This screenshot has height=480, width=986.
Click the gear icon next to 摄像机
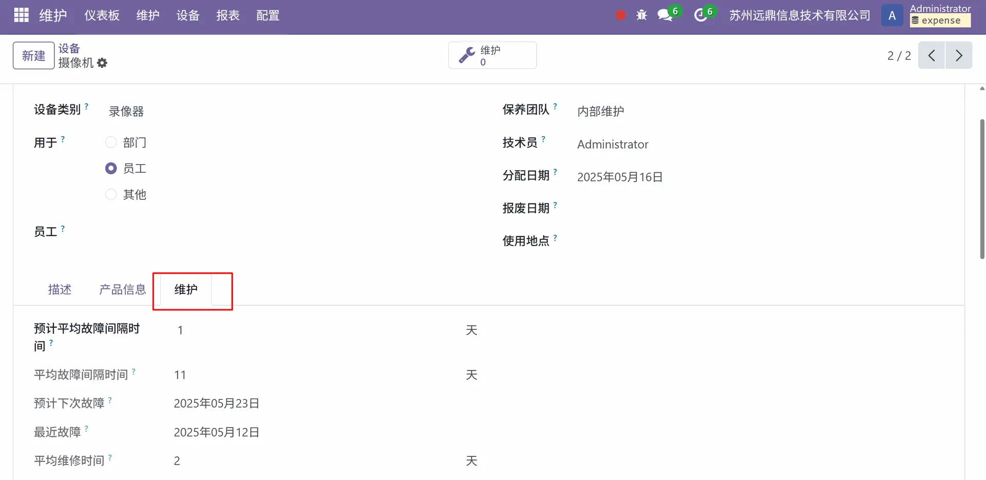102,63
